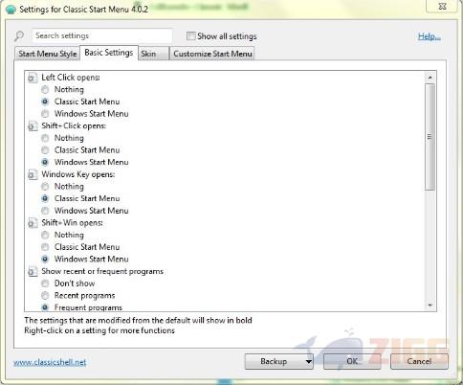This screenshot has height=385, width=463.
Task: Open the Customize Start Menu tab
Action: pyautogui.click(x=212, y=54)
